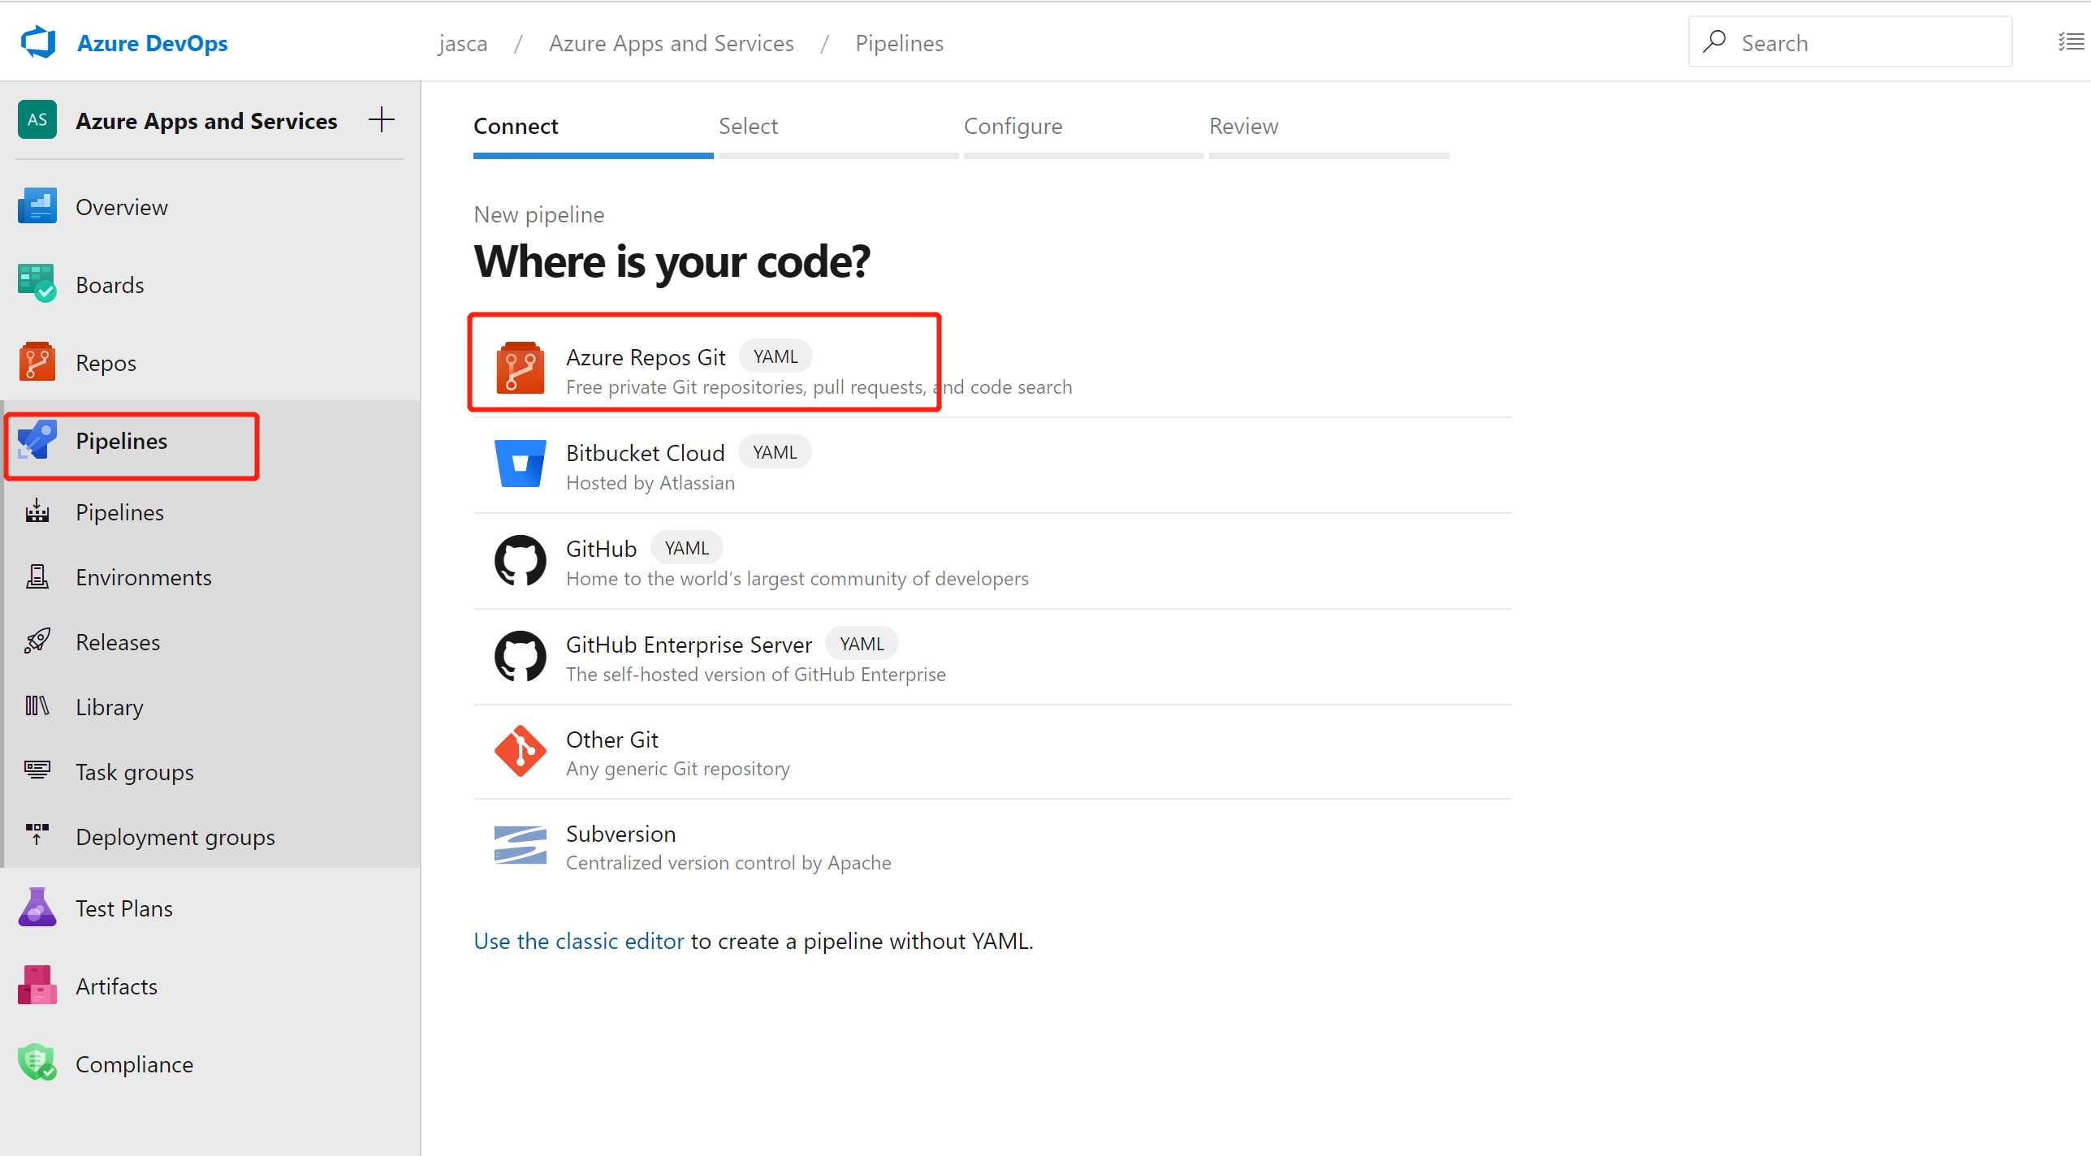Screen dimensions: 2091x1156
Task: Click the Repos sidebar icon
Action: [x=37, y=362]
